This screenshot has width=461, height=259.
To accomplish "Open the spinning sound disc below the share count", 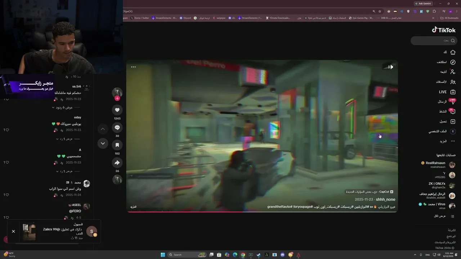I will (117, 179).
